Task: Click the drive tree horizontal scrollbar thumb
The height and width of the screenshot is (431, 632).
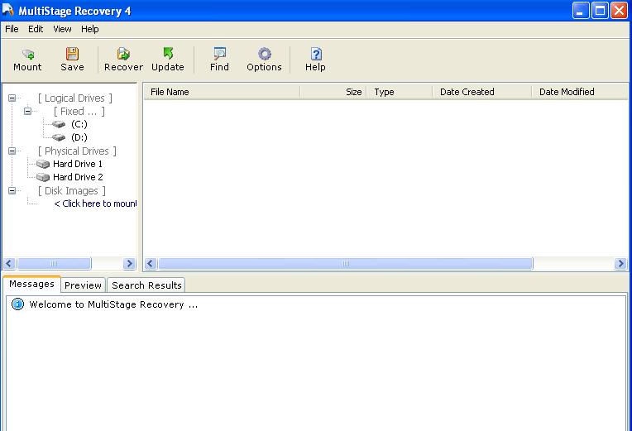Action: click(x=54, y=264)
